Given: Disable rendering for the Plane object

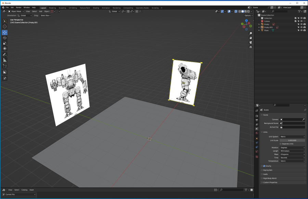Looking at the screenshot, I should [x=305, y=30].
